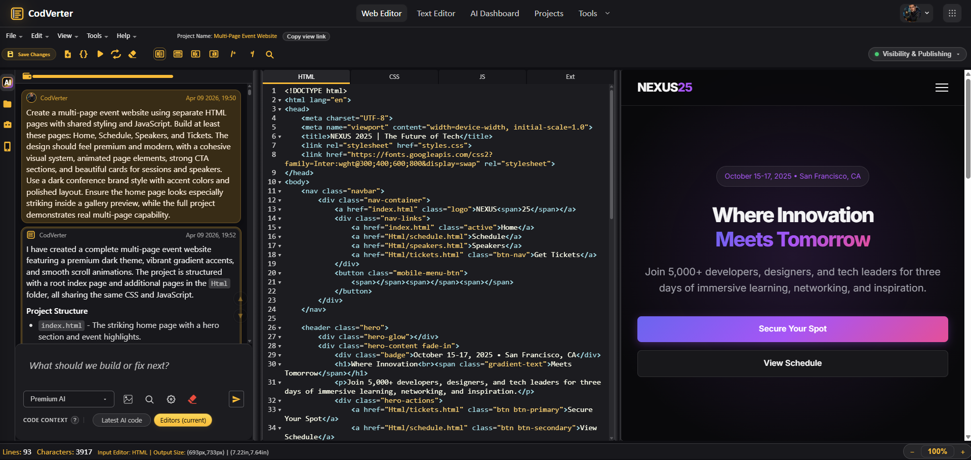971x460 pixels.
Task: Click the Multi-Page Event Website project name
Action: tap(246, 36)
